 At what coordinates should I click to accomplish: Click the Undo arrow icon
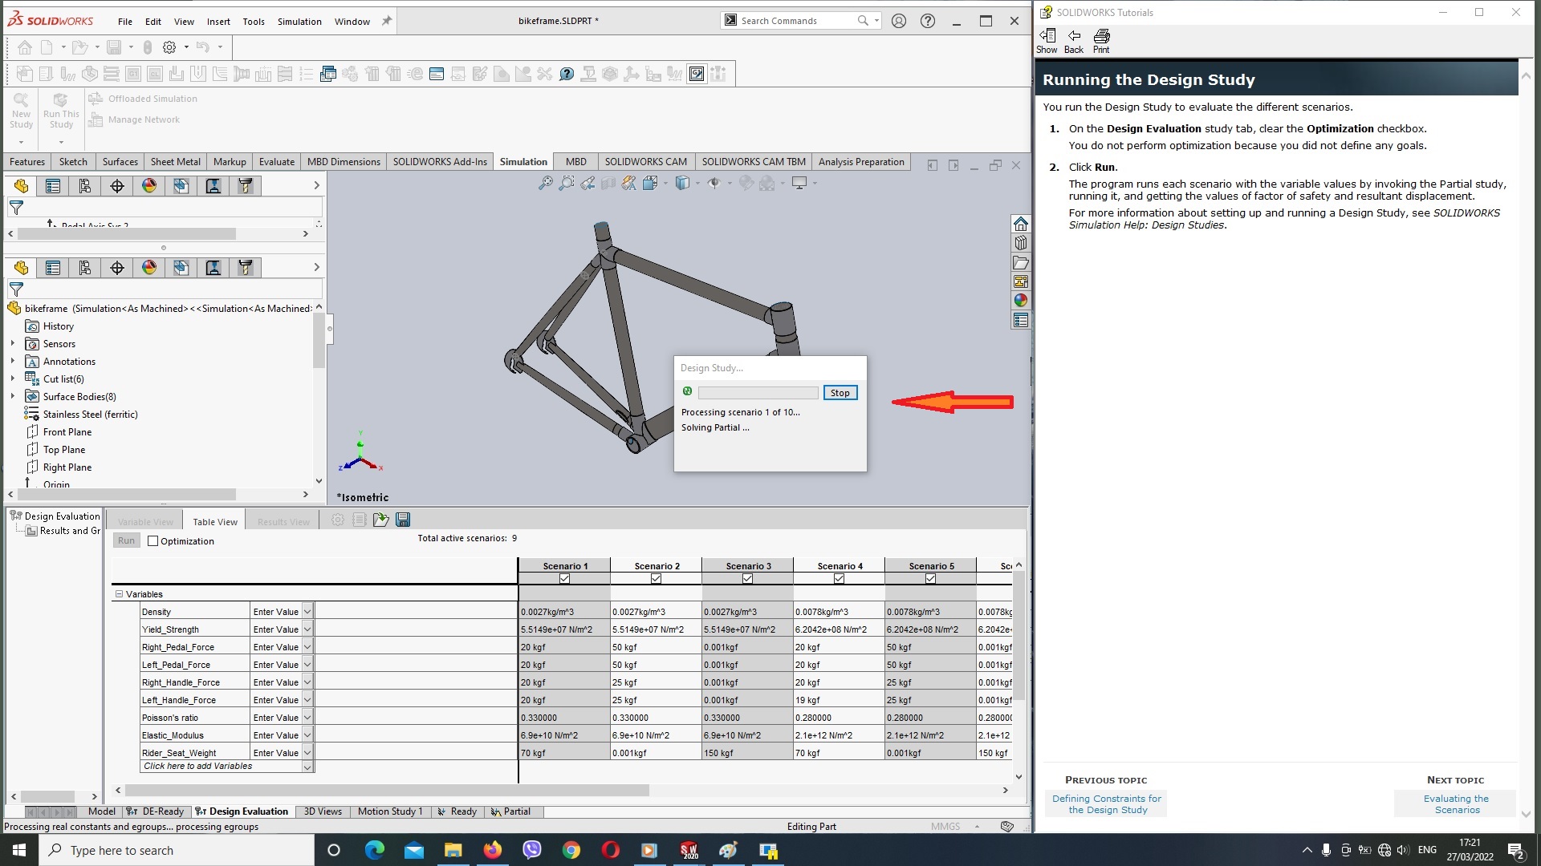coord(202,47)
